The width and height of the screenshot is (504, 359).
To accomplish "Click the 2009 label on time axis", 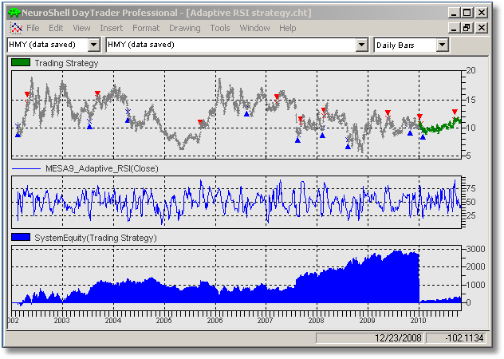I will pos(367,320).
